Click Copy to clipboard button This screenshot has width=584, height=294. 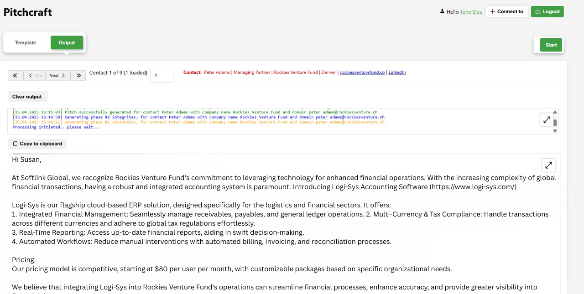(x=37, y=144)
